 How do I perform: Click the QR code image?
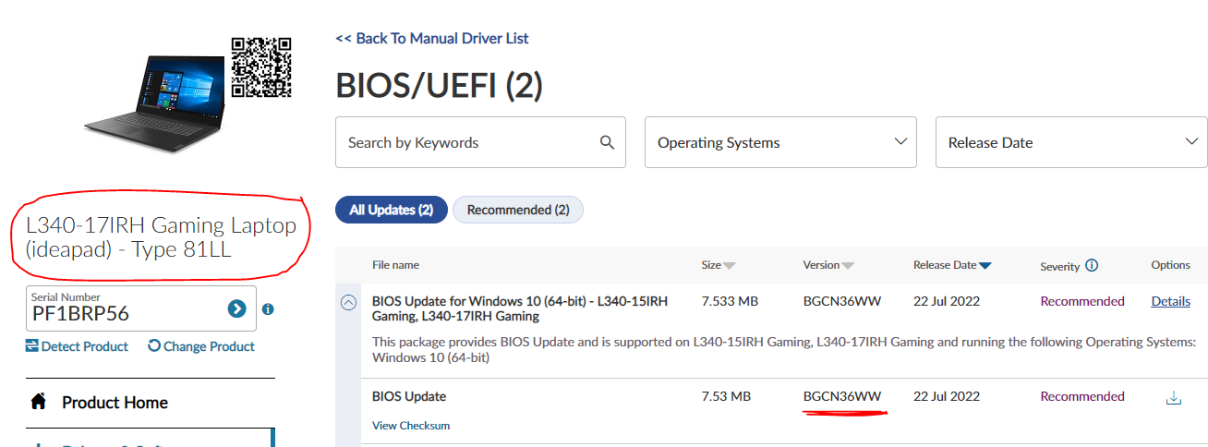pyautogui.click(x=261, y=67)
